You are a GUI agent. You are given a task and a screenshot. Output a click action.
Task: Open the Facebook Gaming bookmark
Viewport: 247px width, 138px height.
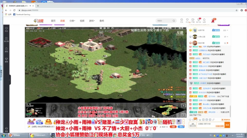(x=22, y=14)
